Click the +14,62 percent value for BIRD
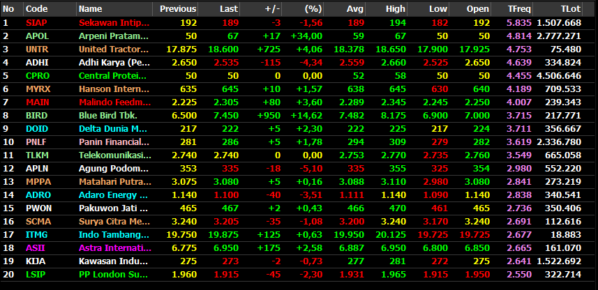The image size is (598, 290). pyautogui.click(x=306, y=116)
